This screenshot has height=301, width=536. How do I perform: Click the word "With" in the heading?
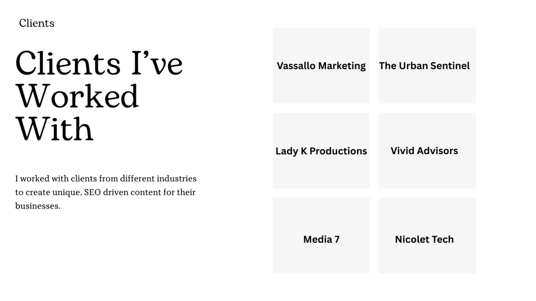[x=54, y=129]
